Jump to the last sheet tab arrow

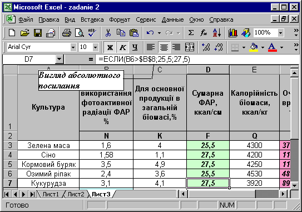point(32,194)
